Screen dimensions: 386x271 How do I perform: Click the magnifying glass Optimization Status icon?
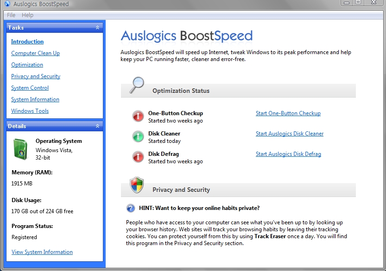137,85
